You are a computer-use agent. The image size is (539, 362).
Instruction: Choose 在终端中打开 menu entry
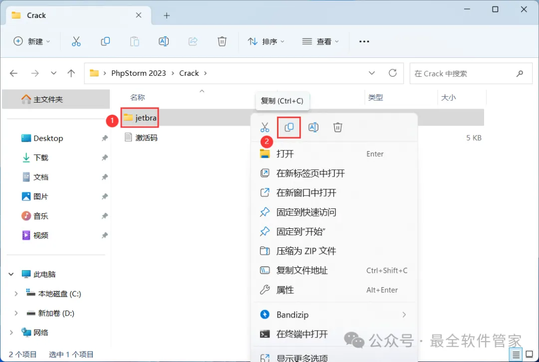334,334
